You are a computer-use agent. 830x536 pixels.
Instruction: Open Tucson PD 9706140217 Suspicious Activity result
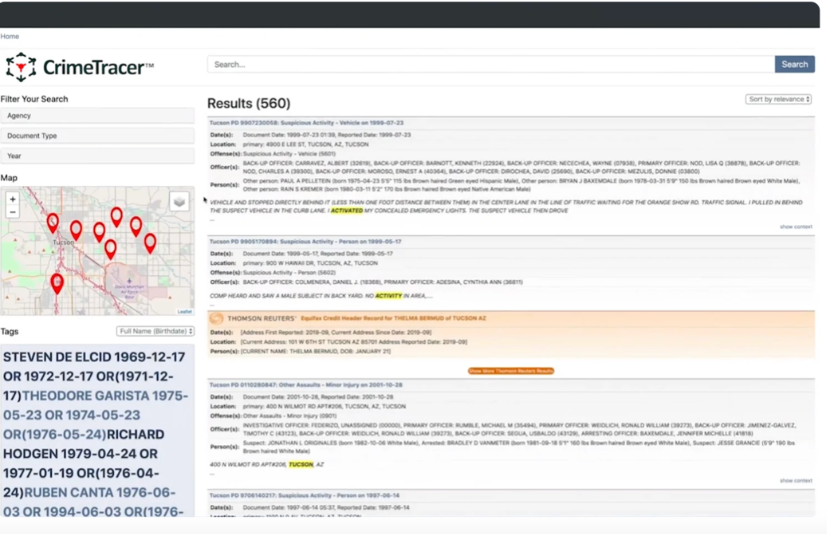point(305,496)
